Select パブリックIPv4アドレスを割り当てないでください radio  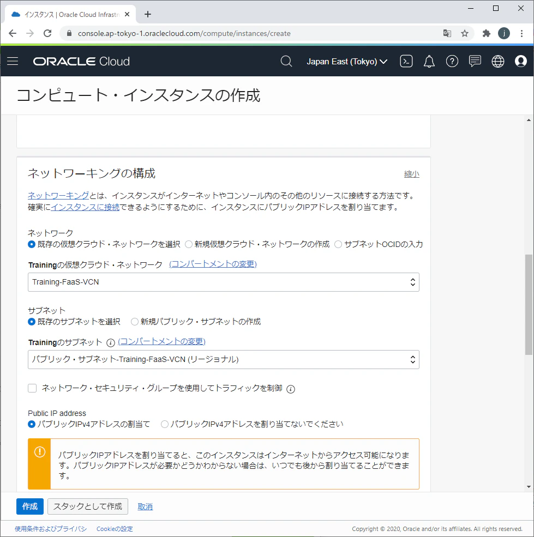coord(165,424)
